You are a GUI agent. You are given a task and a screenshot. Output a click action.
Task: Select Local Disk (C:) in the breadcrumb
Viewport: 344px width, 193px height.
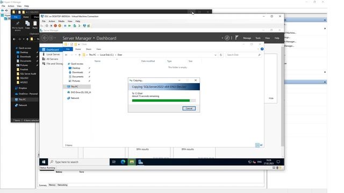point(106,55)
